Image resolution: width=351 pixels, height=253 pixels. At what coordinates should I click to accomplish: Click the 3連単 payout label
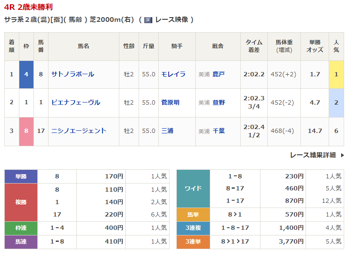tap(193, 242)
